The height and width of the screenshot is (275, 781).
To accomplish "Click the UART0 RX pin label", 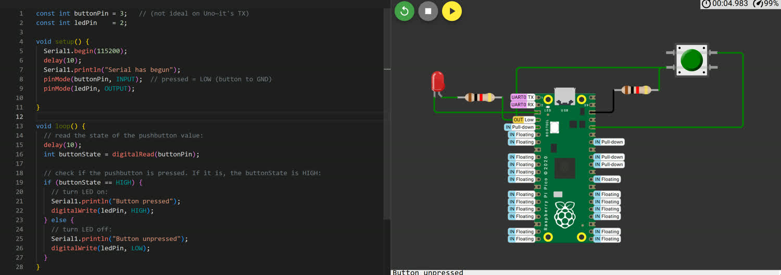I will [x=523, y=105].
